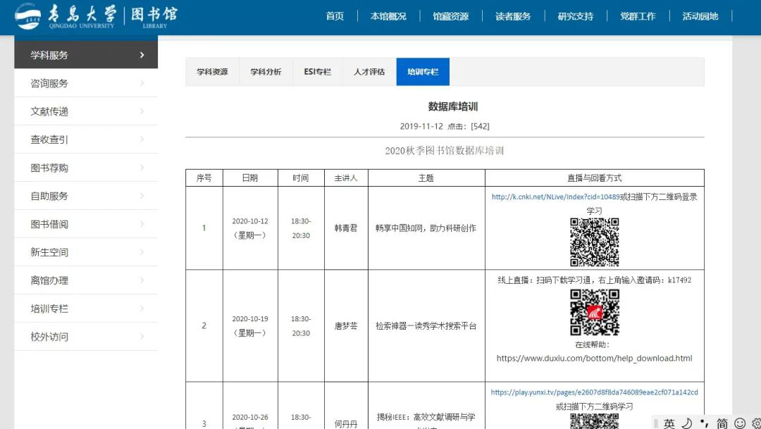761x429 pixels.
Task: Open 图书荐购 from the sidebar
Action: pos(86,168)
